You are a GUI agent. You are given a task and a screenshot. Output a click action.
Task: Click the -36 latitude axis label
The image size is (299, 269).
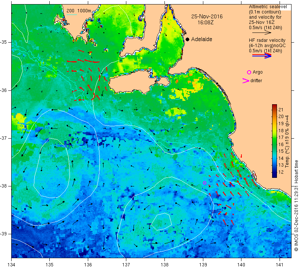3,90
